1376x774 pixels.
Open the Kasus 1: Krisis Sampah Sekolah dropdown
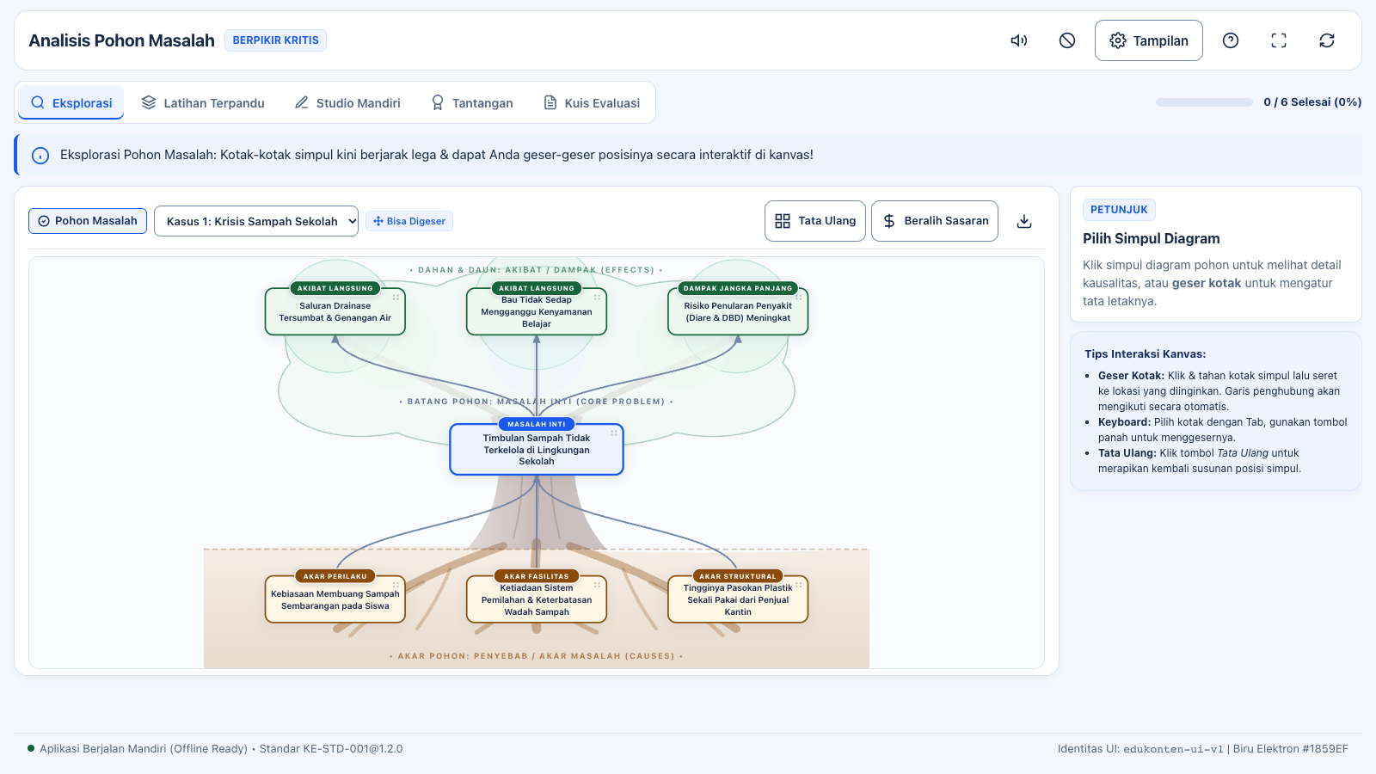coord(256,221)
